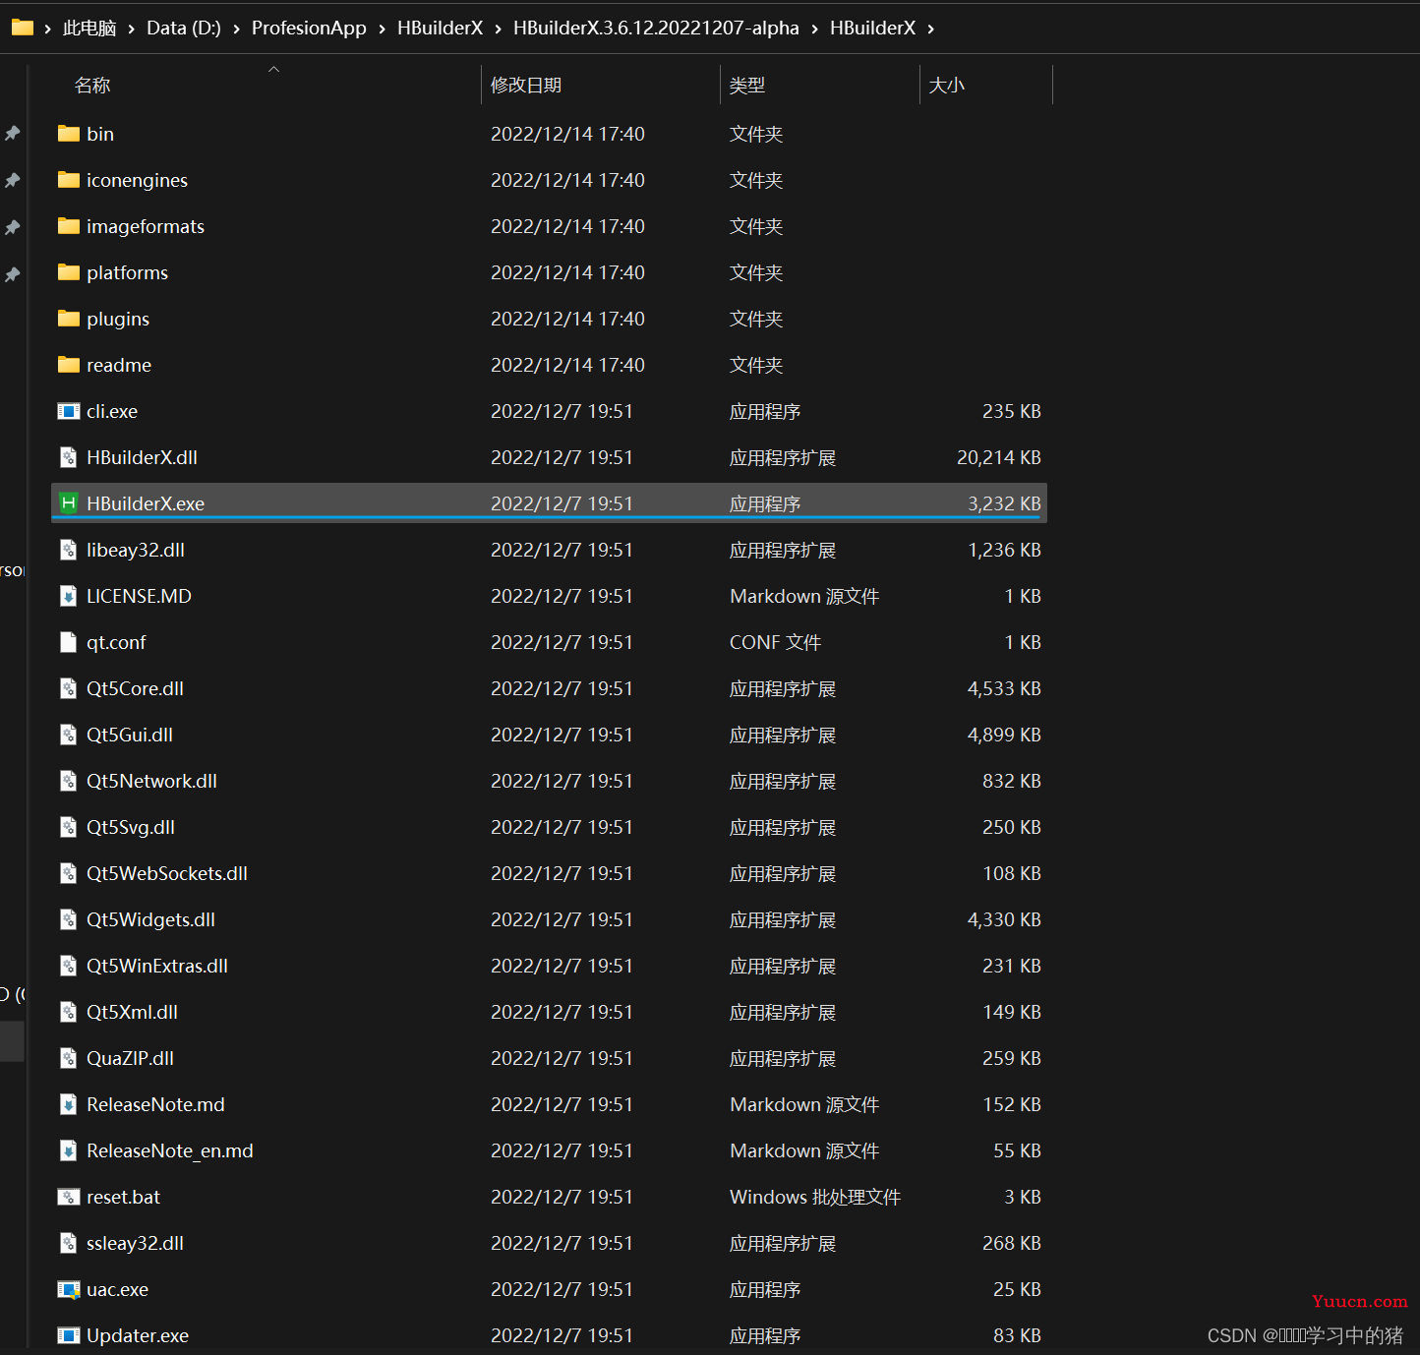Click the CONF 文件 type cell
The image size is (1420, 1355).
(x=775, y=642)
